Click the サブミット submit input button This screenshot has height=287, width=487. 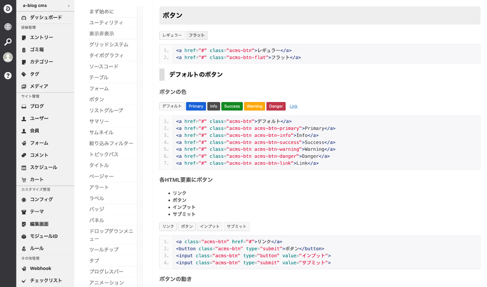tap(237, 226)
